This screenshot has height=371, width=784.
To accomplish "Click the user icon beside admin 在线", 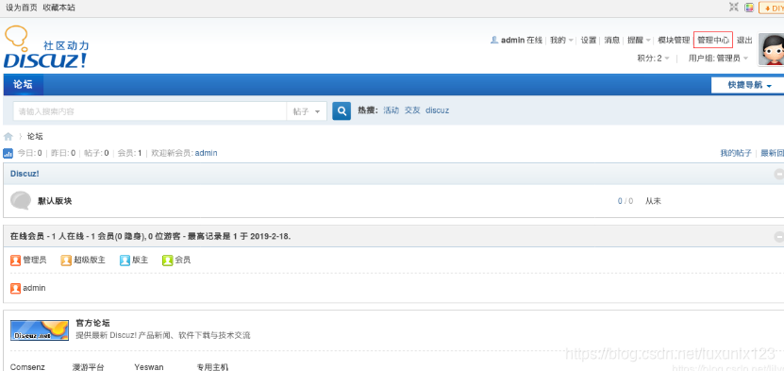I will tap(494, 40).
